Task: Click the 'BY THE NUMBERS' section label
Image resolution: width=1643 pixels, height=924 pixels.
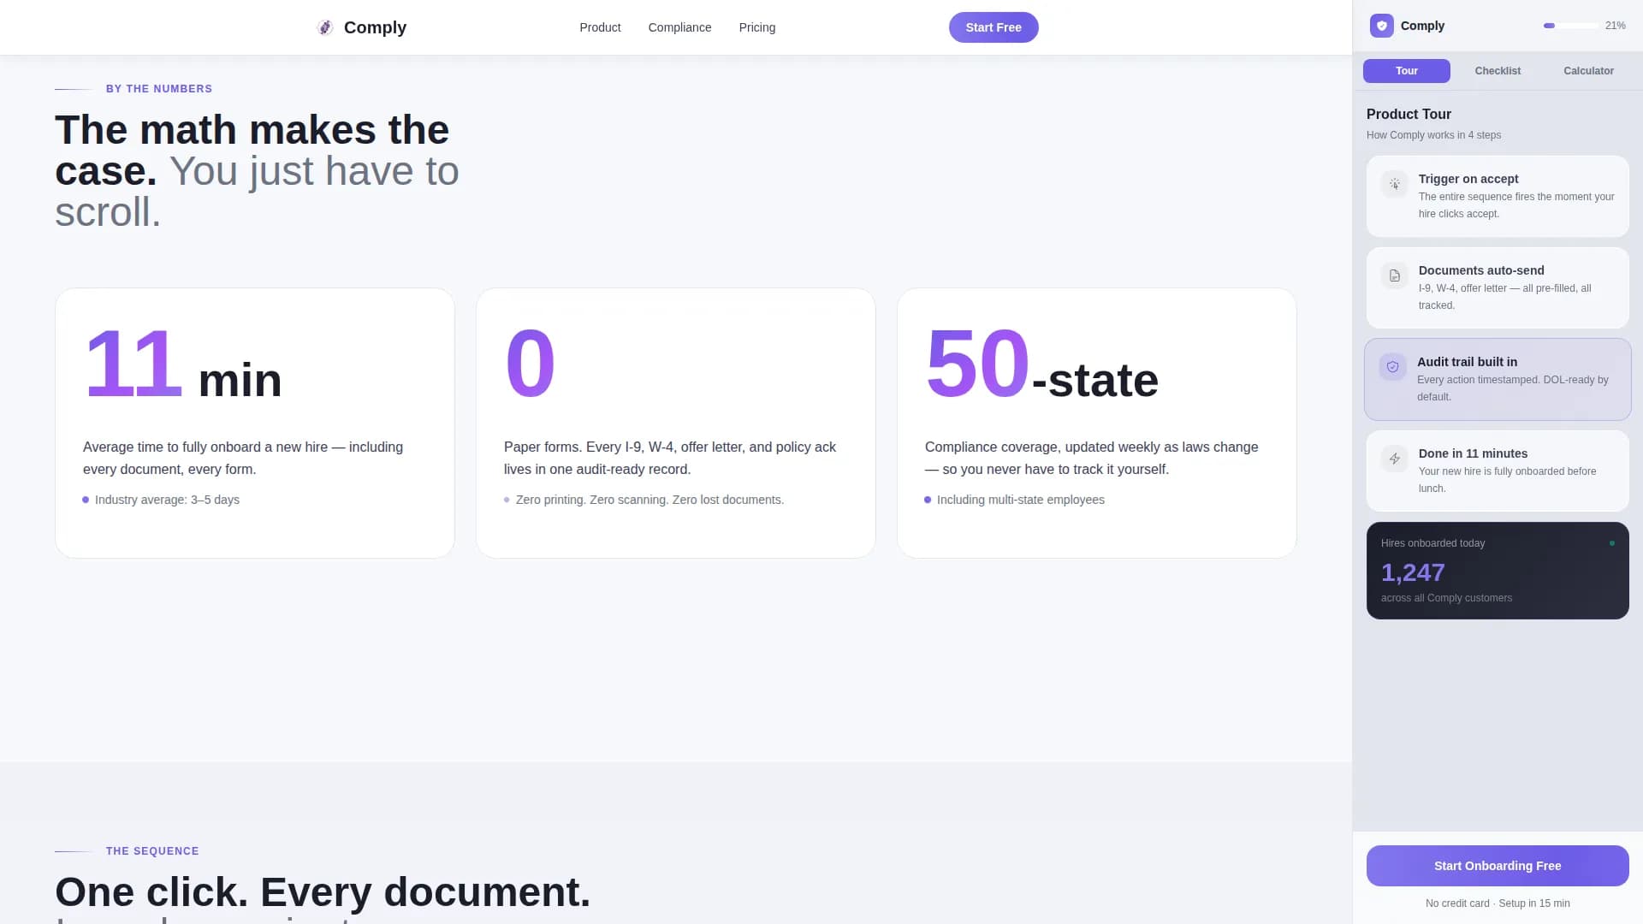Action: coord(159,89)
